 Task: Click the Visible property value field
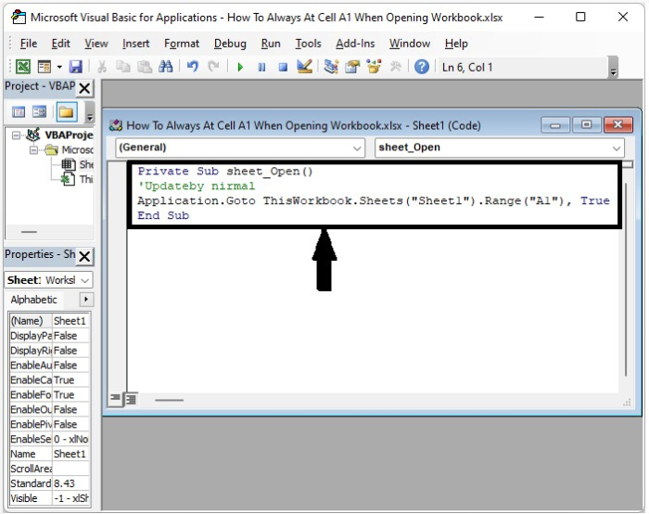click(70, 498)
